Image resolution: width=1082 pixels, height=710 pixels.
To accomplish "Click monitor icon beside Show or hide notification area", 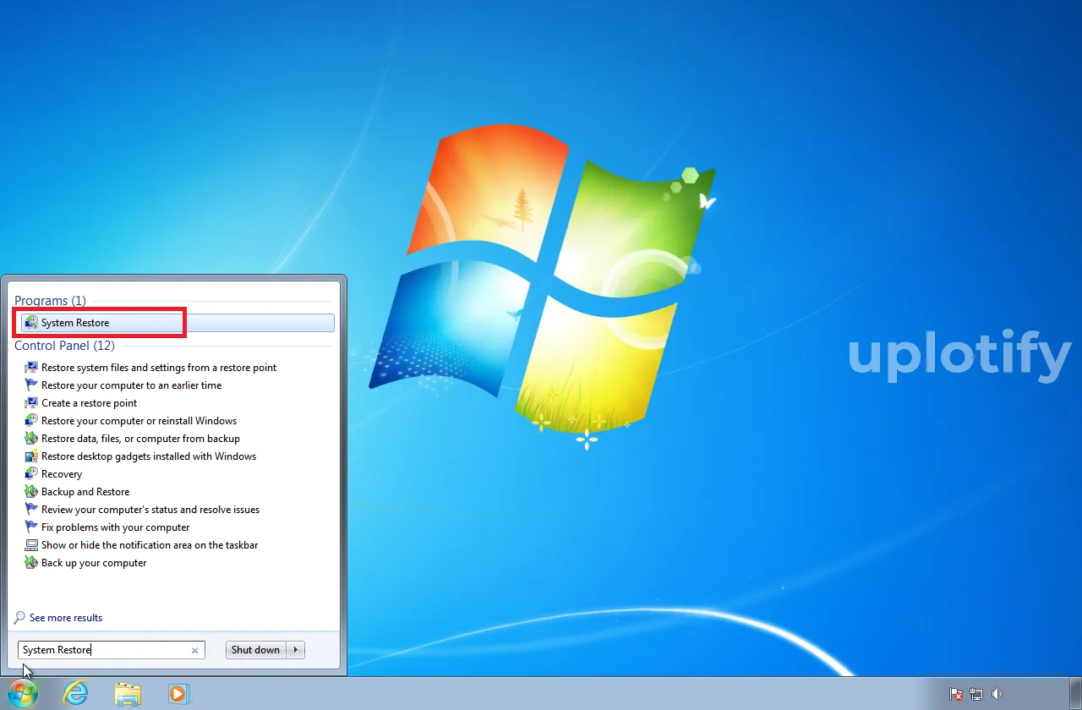I will pos(31,545).
